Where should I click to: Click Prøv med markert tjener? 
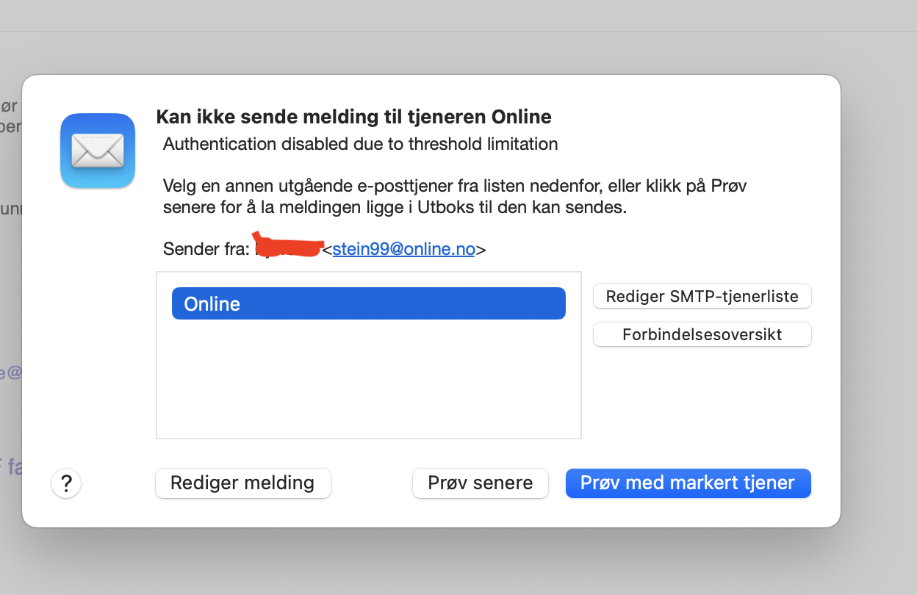tap(688, 483)
